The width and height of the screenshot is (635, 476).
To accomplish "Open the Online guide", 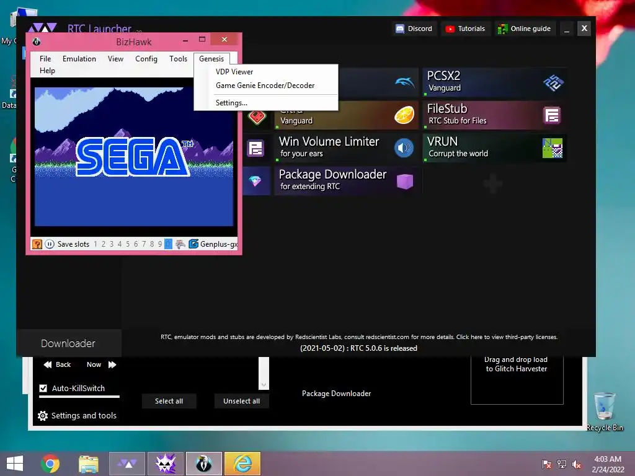I will point(525,29).
